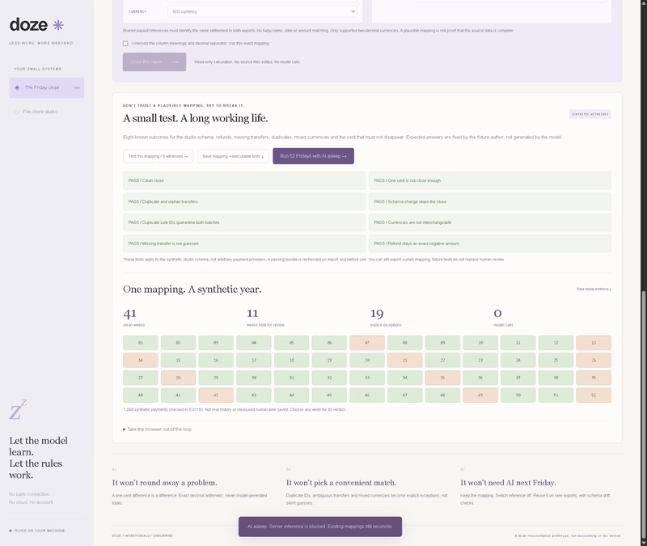Select 'PASS / Duplicate and orphan transfers'

pos(244,201)
